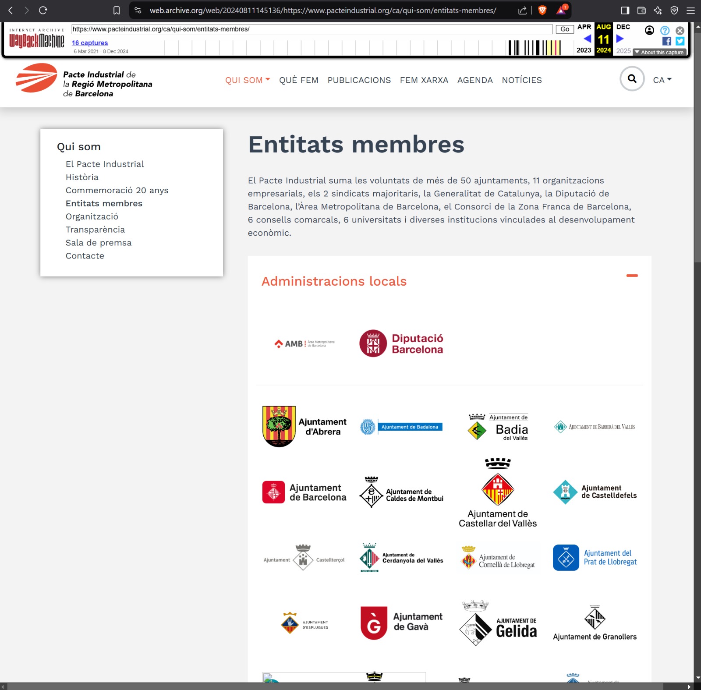701x690 pixels.
Task: Click the browser address bar URL
Action: pos(323,11)
